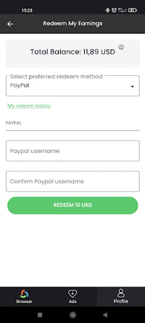
Task: Switch to the Browser tab label
Action: tap(24, 301)
